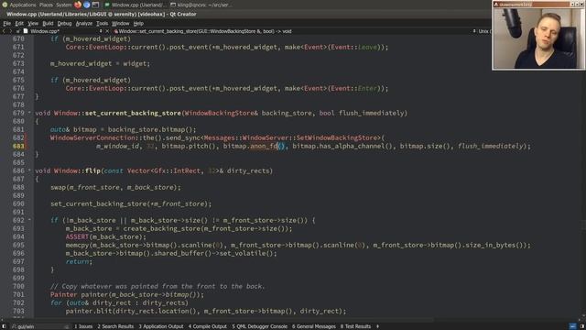Click the progress details toggle in status bar
The height and width of the screenshot is (330, 586).
[572, 326]
